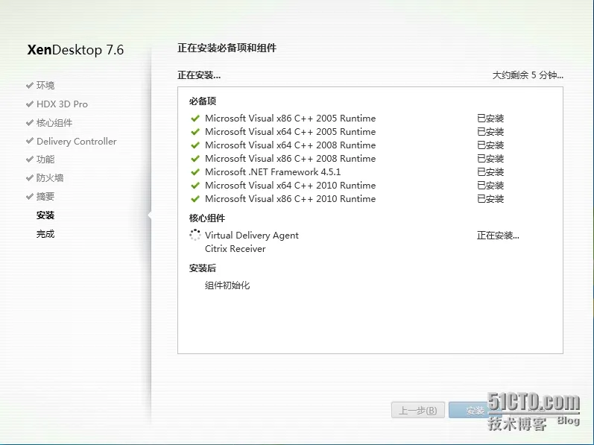Click the 上一步(B) back button
The width and height of the screenshot is (594, 445).
click(x=418, y=410)
